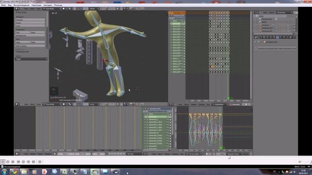Open the Вид menu
The height and width of the screenshot is (175, 312).
(10, 5)
